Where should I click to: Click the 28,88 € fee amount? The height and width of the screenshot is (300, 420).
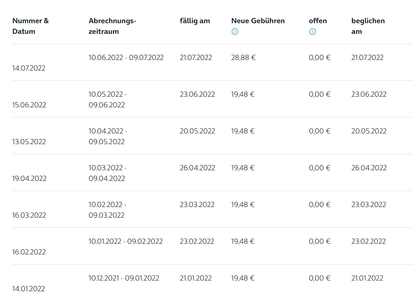[x=243, y=58]
